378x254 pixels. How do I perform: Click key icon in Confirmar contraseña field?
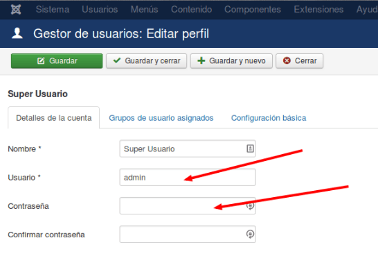point(250,234)
